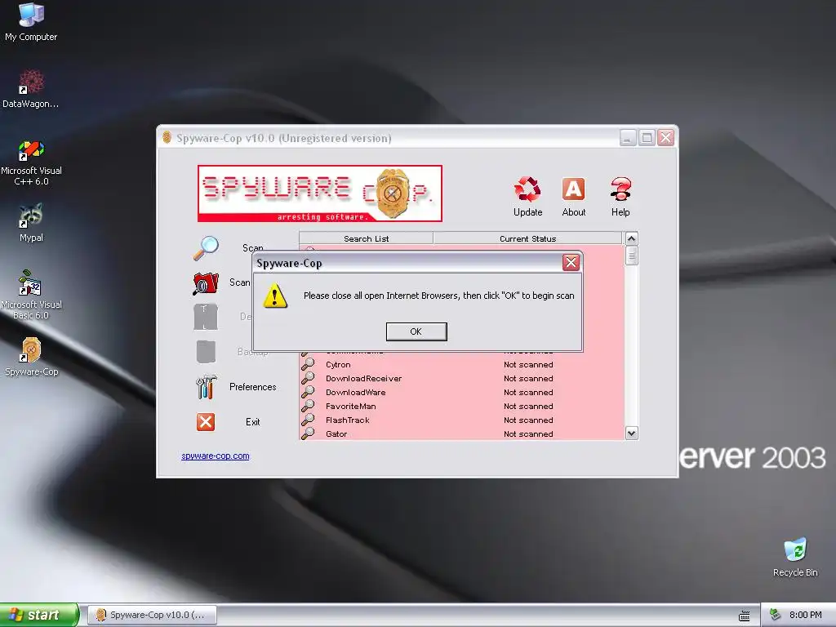Select the Spyware-Cop desktop shortcut
Viewport: 836px width, 627px height.
pyautogui.click(x=31, y=357)
